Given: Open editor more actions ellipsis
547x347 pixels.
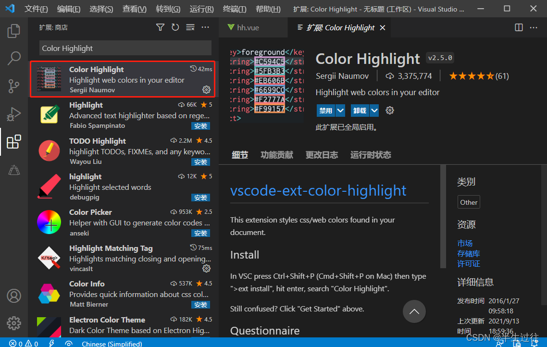Looking at the screenshot, I should click(x=534, y=27).
